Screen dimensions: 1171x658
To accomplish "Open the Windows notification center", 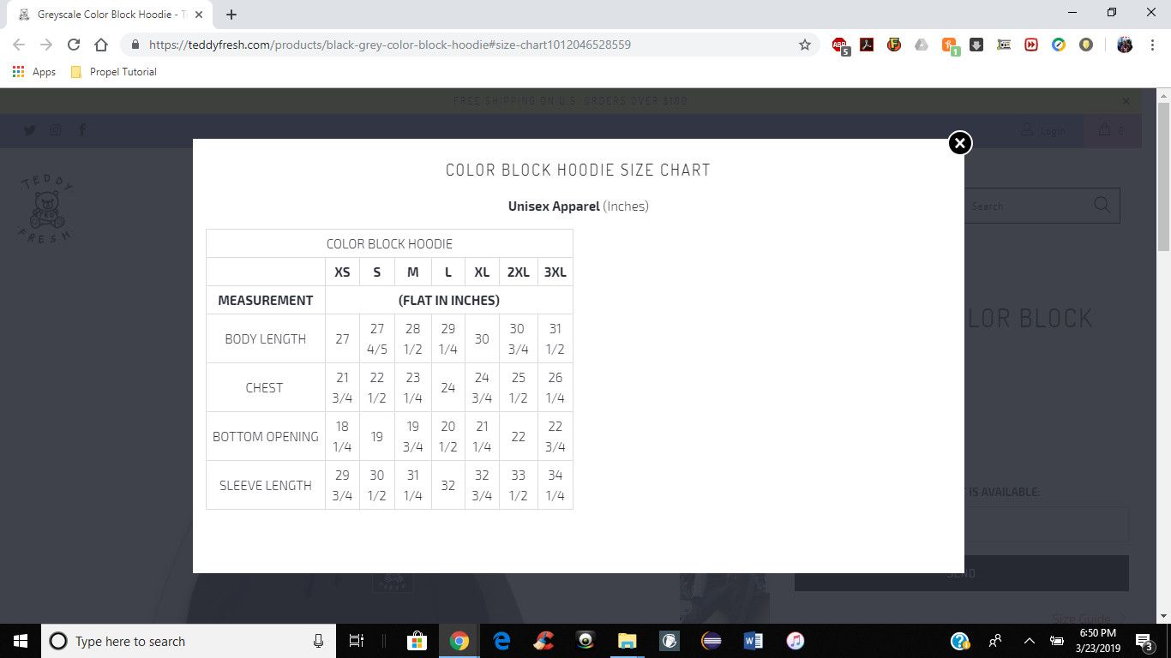I will pos(1144,641).
